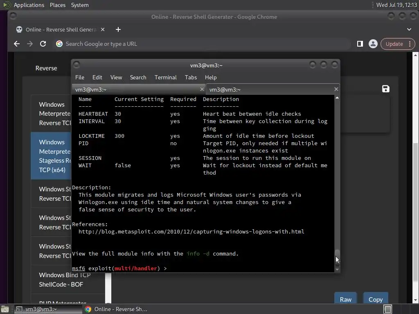This screenshot has height=314, width=419.
Task: Go back with Chrome's back arrow
Action: (x=17, y=44)
